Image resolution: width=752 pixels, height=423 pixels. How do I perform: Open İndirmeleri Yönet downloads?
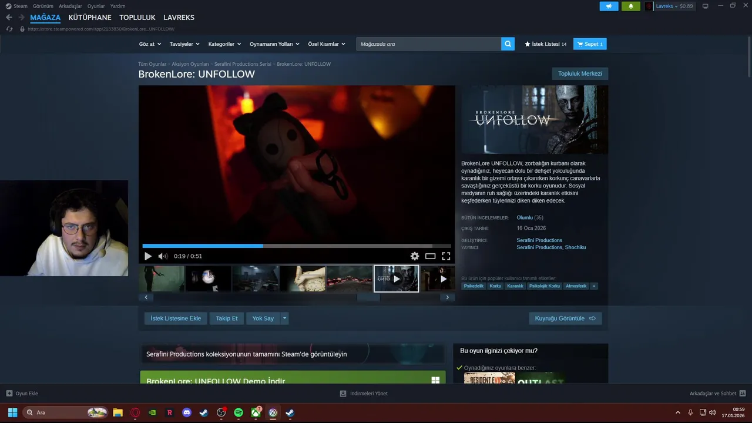tap(364, 394)
